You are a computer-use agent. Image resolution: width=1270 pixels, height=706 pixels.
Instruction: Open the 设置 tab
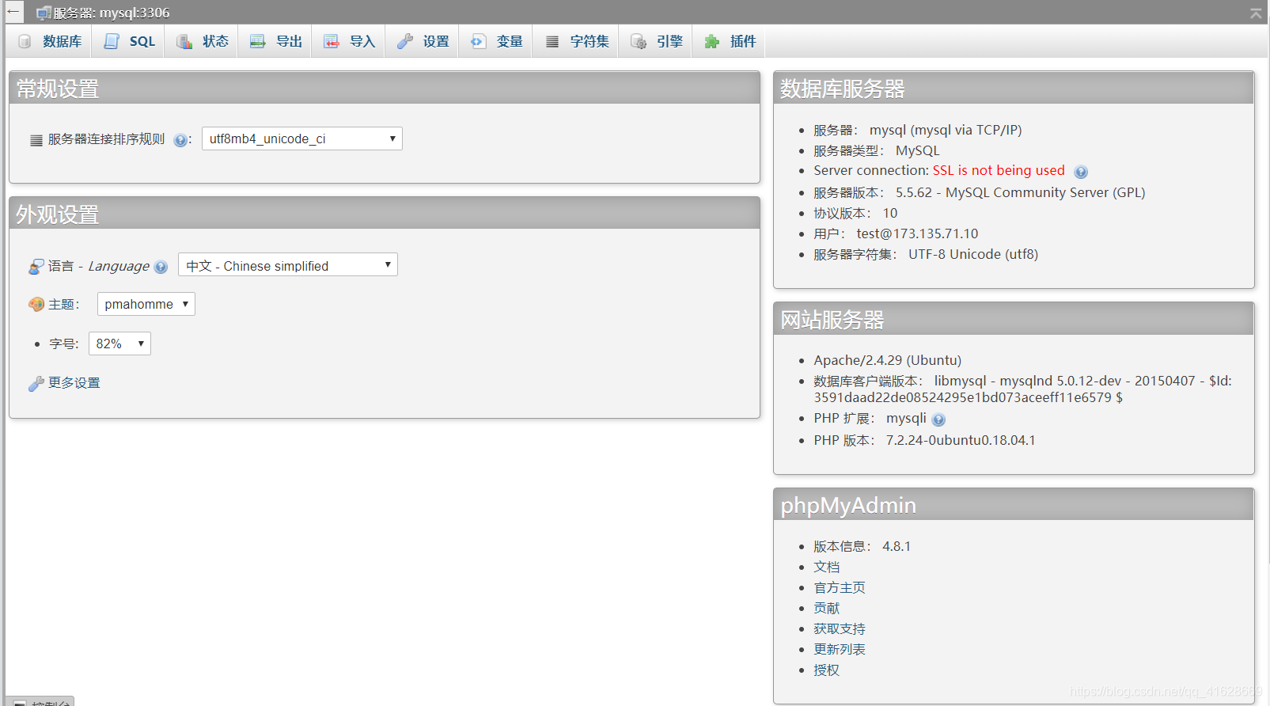coord(422,41)
